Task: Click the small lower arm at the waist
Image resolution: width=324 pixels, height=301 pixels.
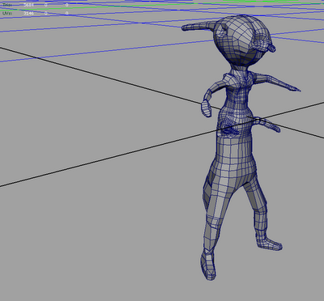Action: [x=267, y=125]
